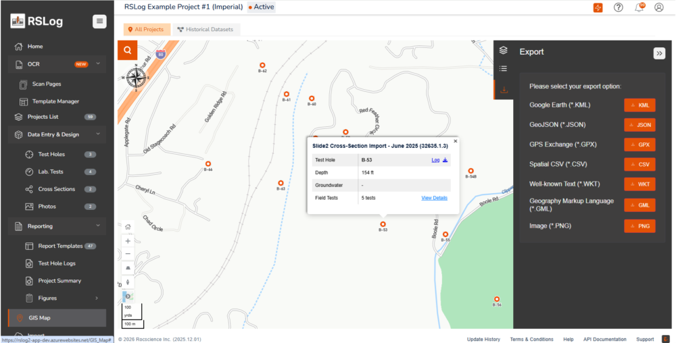
Task: Open the legend list panel icon
Action: pos(503,69)
